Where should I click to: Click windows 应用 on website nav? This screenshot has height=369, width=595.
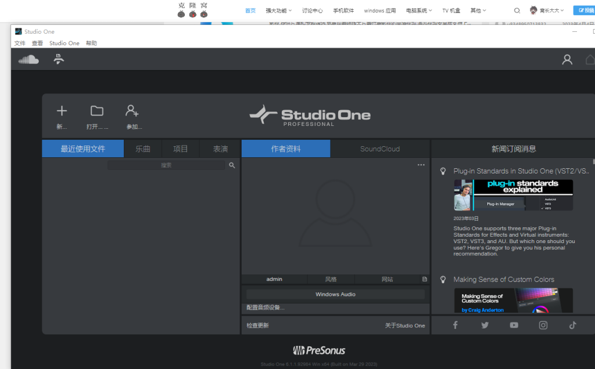380,10
